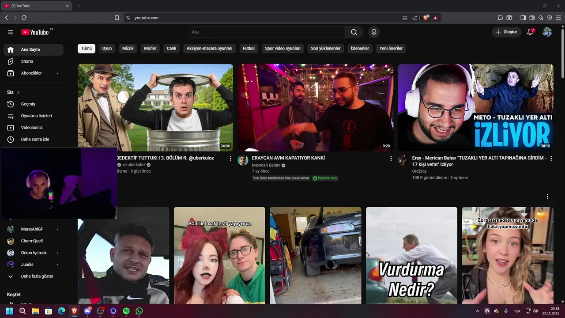Open Zorba arkadaşının yanında short
The image size is (565, 318).
pos(508,255)
